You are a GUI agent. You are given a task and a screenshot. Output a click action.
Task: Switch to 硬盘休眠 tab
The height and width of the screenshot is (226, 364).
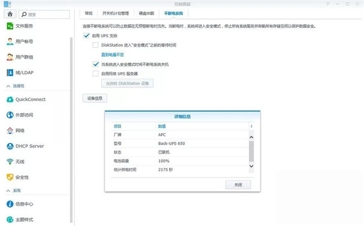(x=147, y=14)
